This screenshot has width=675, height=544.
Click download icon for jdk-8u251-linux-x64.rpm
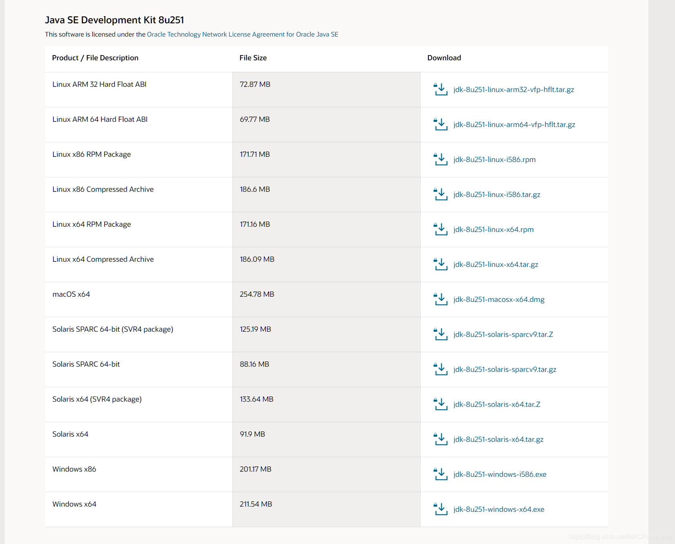point(440,229)
